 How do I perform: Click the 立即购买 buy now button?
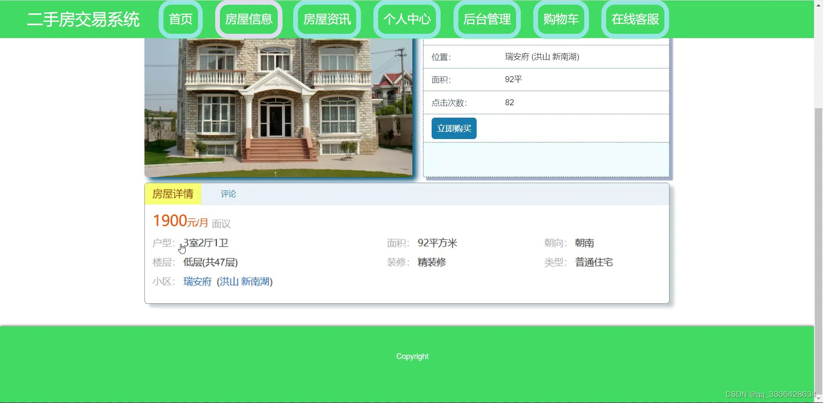pyautogui.click(x=454, y=128)
